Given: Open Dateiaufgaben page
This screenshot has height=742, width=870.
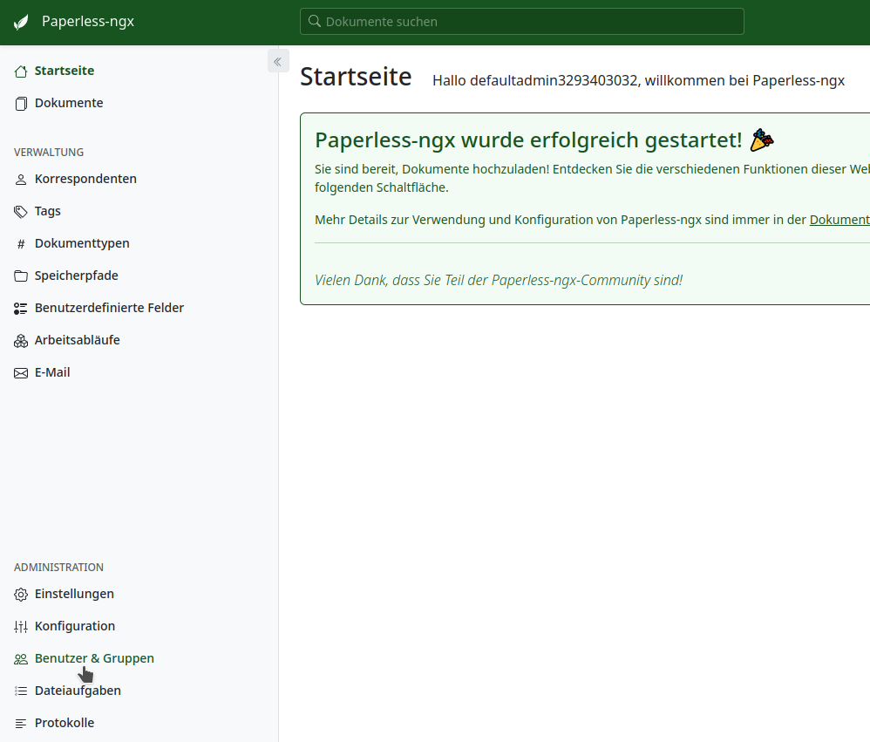Looking at the screenshot, I should pos(78,691).
